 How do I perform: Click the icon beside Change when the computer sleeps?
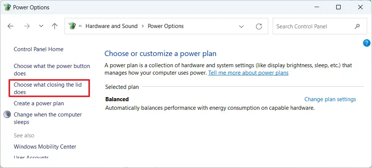point(7,115)
